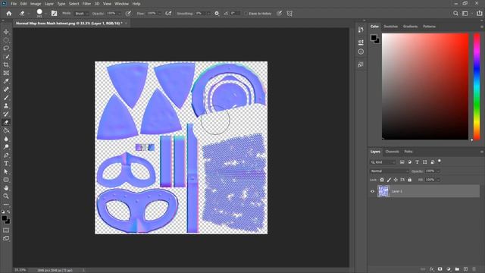485x273 pixels.
Task: Expand the Flow slider arrow
Action: coord(160,14)
